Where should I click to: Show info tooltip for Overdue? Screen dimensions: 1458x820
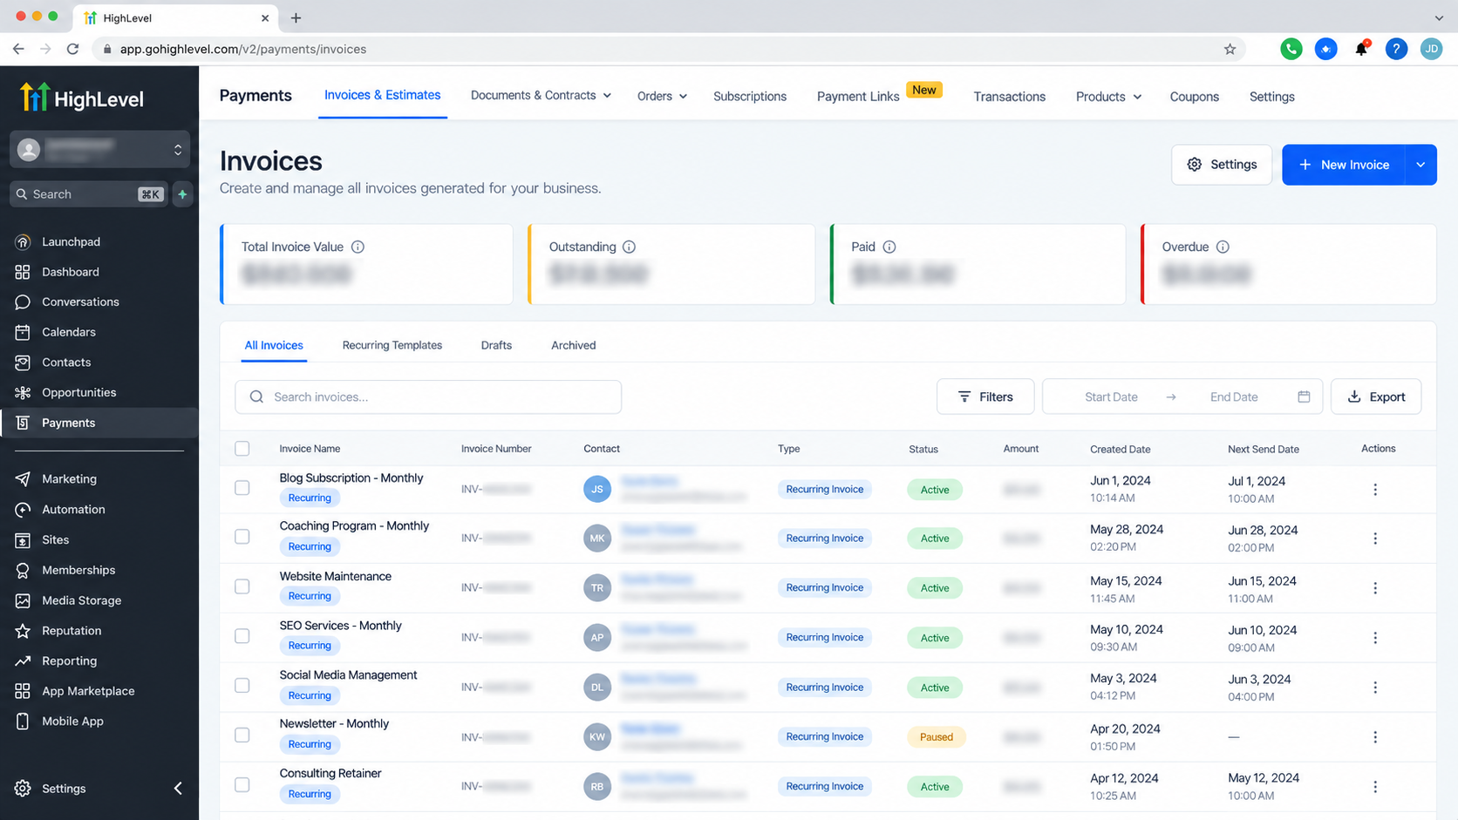coord(1223,247)
